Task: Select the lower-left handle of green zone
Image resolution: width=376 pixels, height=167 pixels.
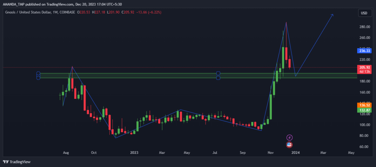Action: [38, 78]
